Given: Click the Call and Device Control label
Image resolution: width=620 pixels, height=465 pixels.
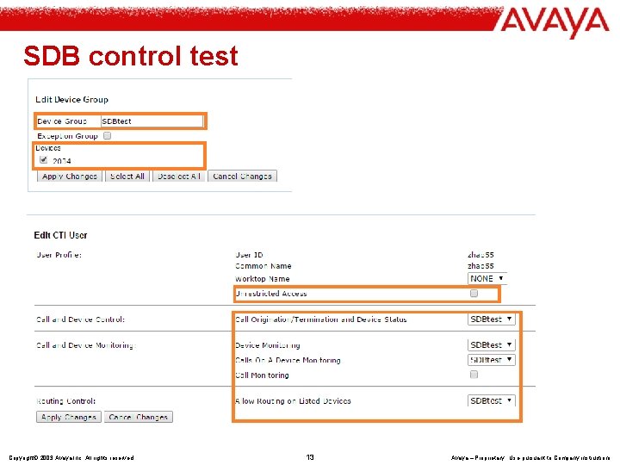Looking at the screenshot, I should tap(80, 319).
